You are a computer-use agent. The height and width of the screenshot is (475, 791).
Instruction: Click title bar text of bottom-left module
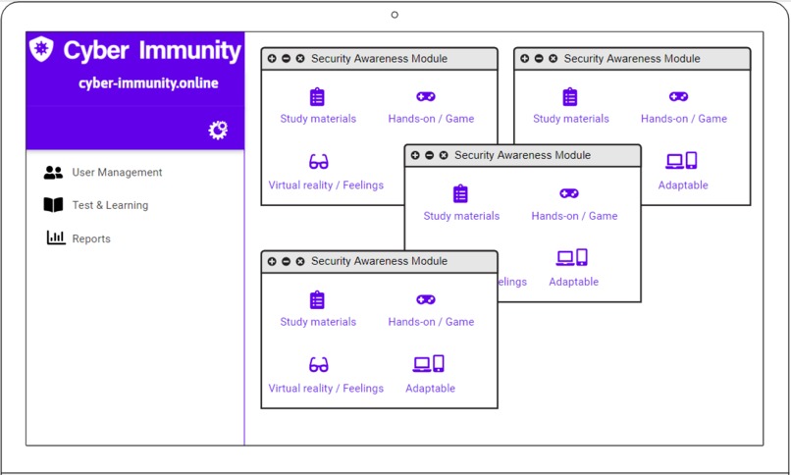click(x=380, y=261)
